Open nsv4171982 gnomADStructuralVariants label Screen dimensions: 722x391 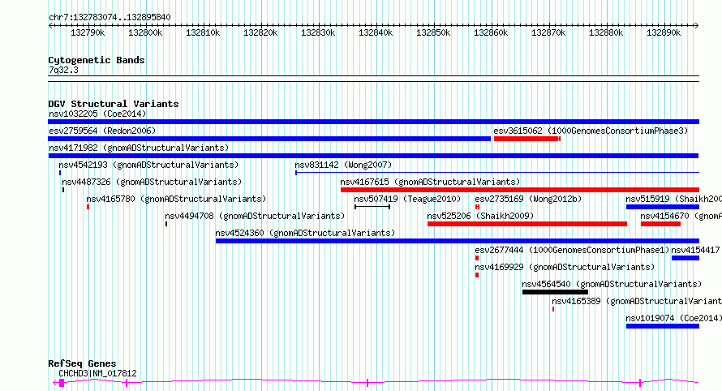click(139, 148)
